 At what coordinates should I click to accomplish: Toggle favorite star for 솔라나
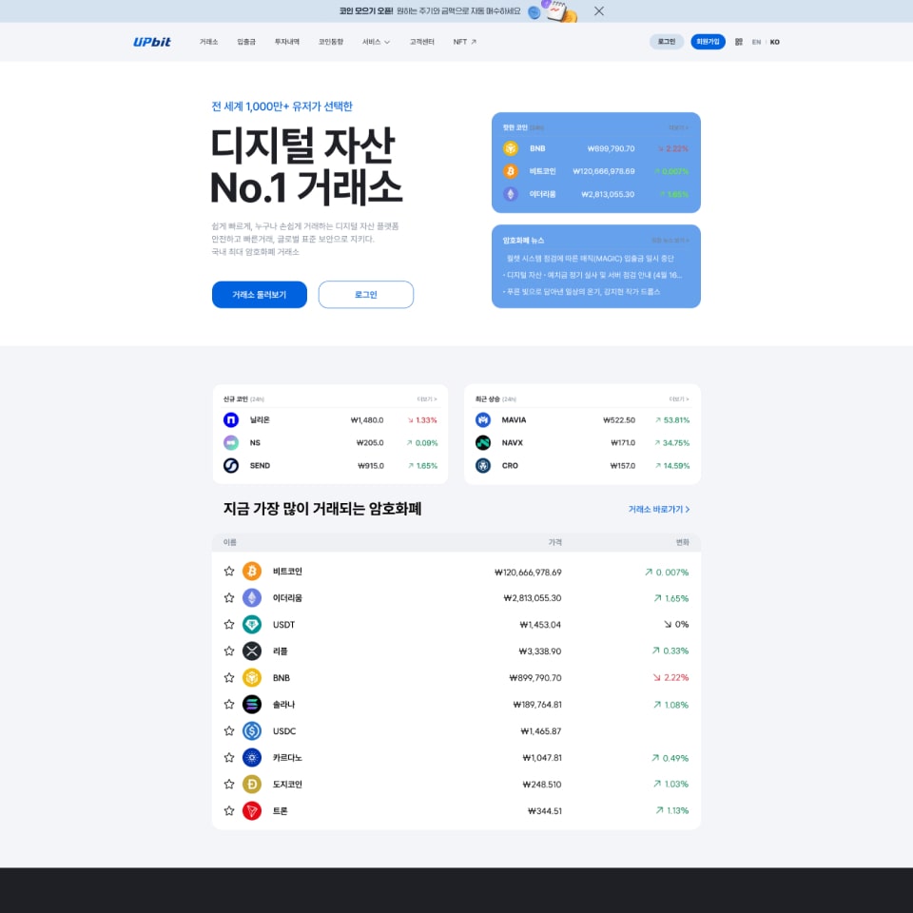[x=229, y=705]
